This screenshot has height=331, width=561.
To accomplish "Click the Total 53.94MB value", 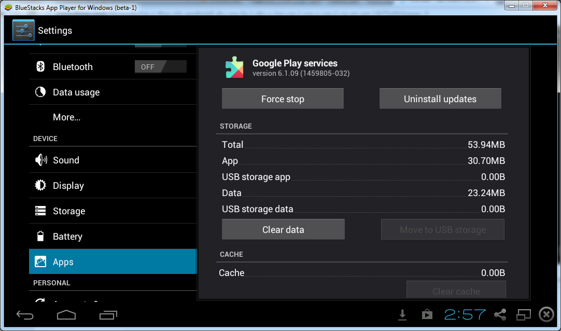I will (486, 145).
